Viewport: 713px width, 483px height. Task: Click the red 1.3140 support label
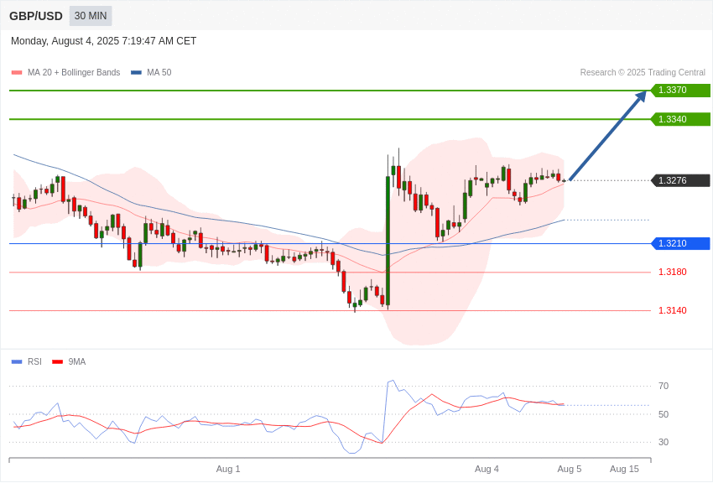click(x=673, y=311)
